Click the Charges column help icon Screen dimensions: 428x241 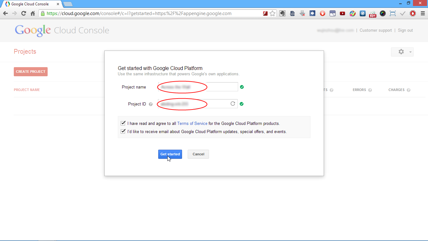[x=409, y=90]
